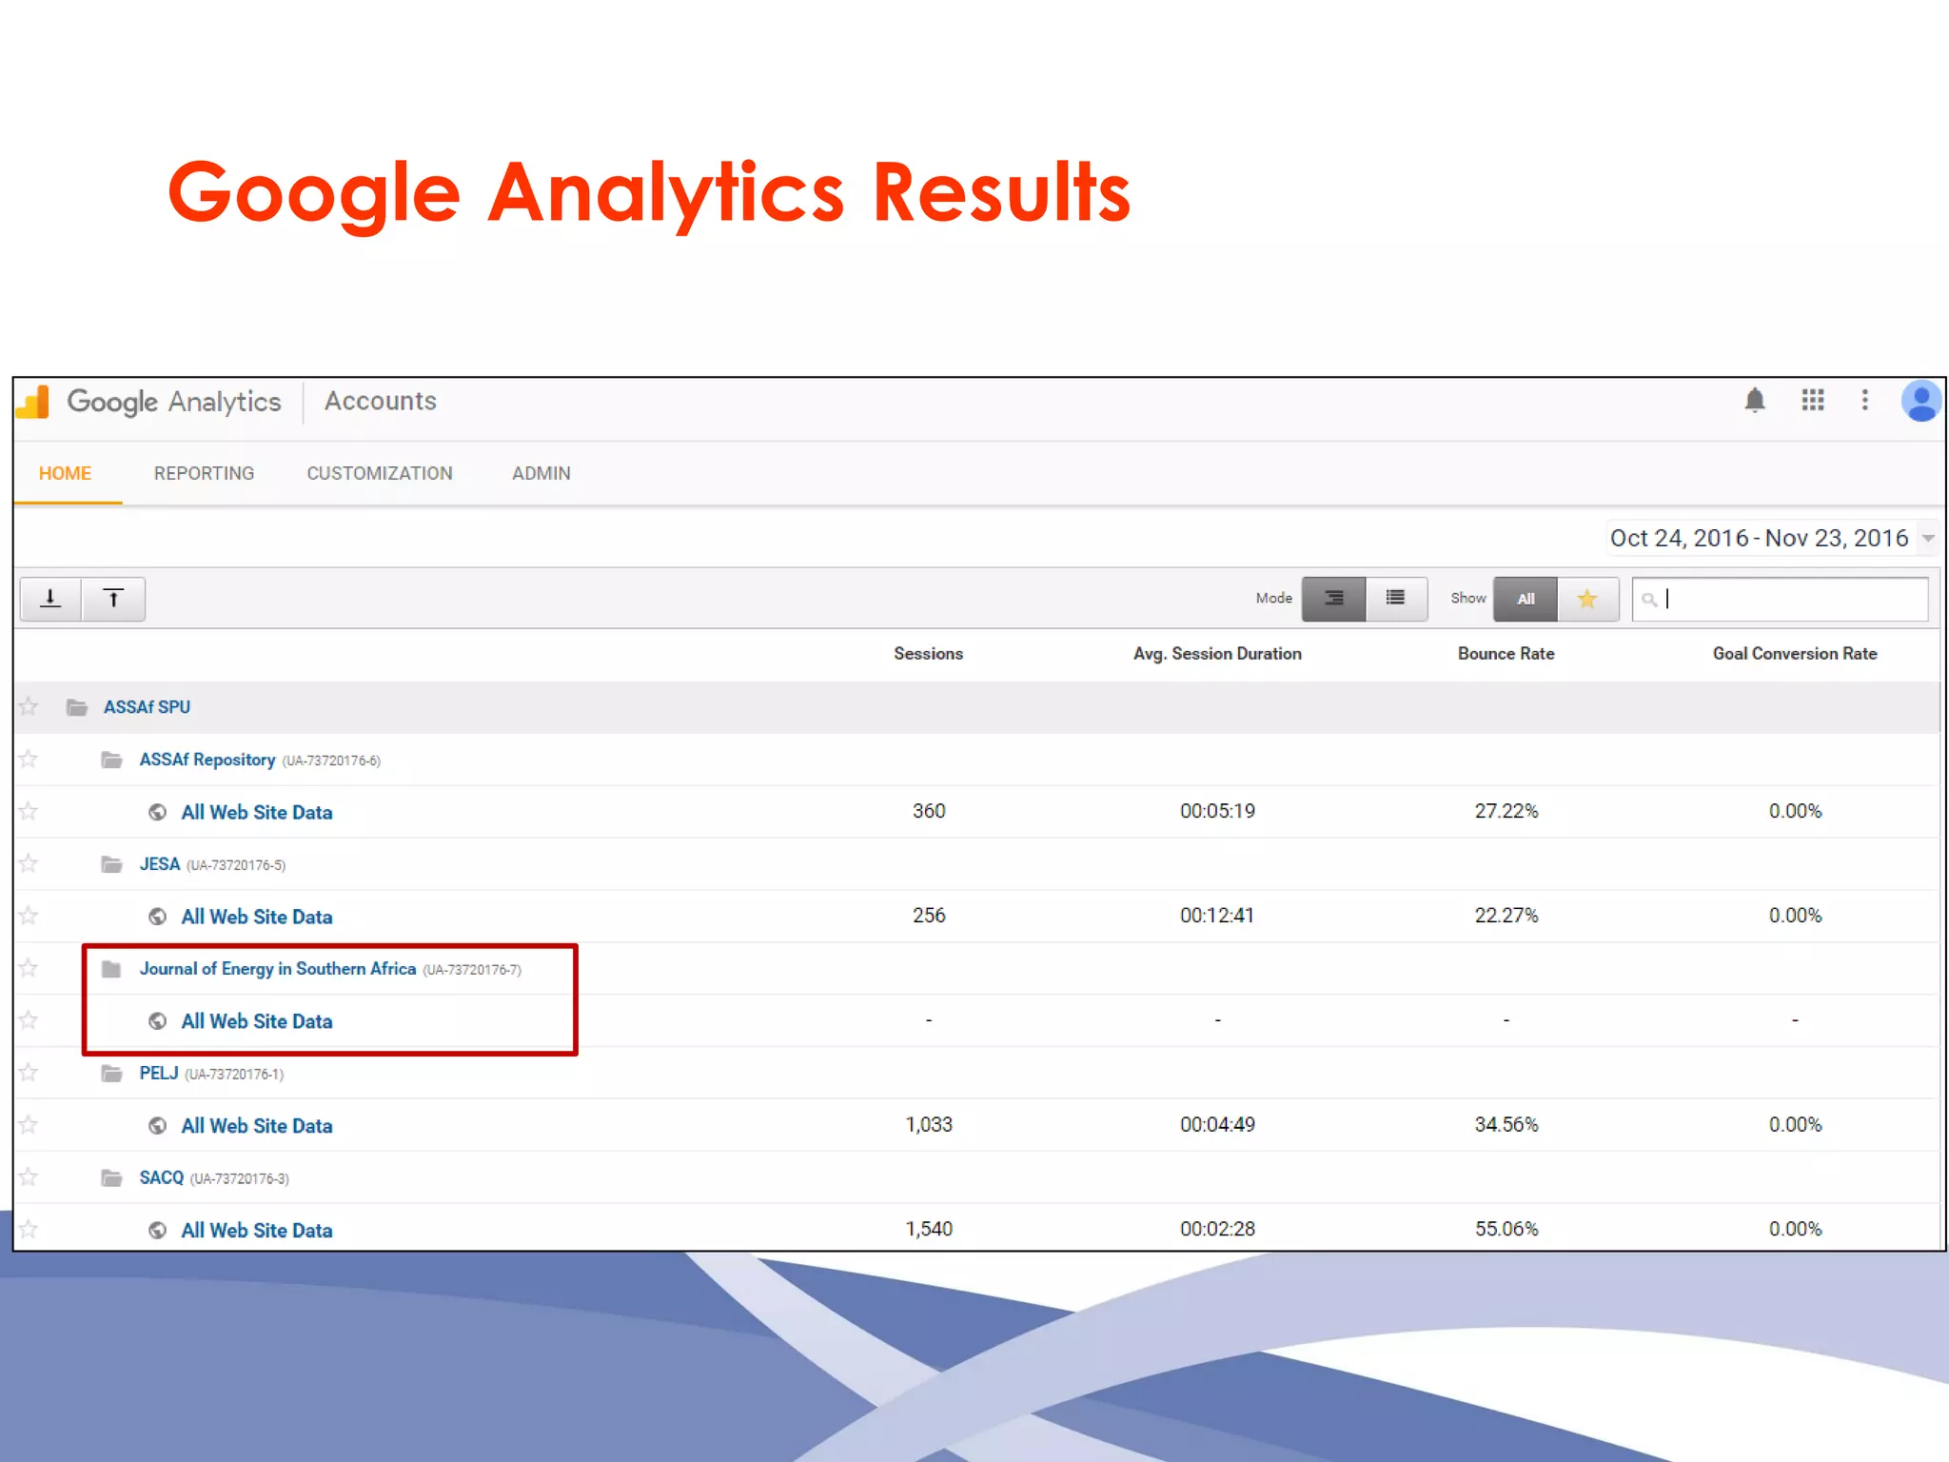Open All Web Site Data under SACQ
This screenshot has height=1462, width=1949.
(257, 1231)
